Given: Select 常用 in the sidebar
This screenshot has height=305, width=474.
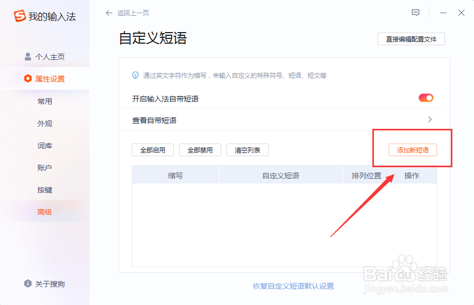Looking at the screenshot, I should (45, 101).
